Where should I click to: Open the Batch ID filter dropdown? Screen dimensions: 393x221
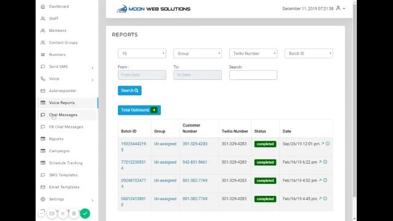pyautogui.click(x=308, y=53)
